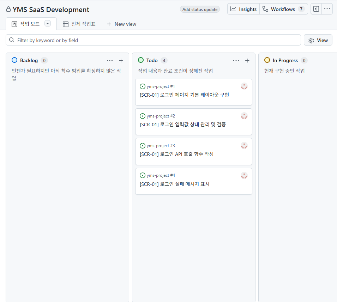The image size is (337, 302).
Task: Expand the 작업 보드 view options arrow
Action: tap(48, 23)
